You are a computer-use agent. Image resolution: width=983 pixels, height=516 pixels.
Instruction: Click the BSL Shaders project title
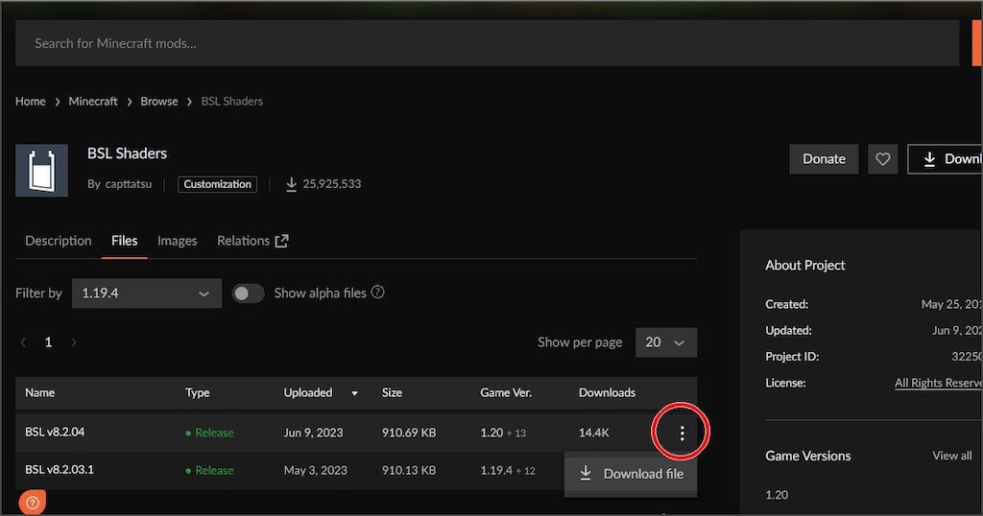point(128,153)
